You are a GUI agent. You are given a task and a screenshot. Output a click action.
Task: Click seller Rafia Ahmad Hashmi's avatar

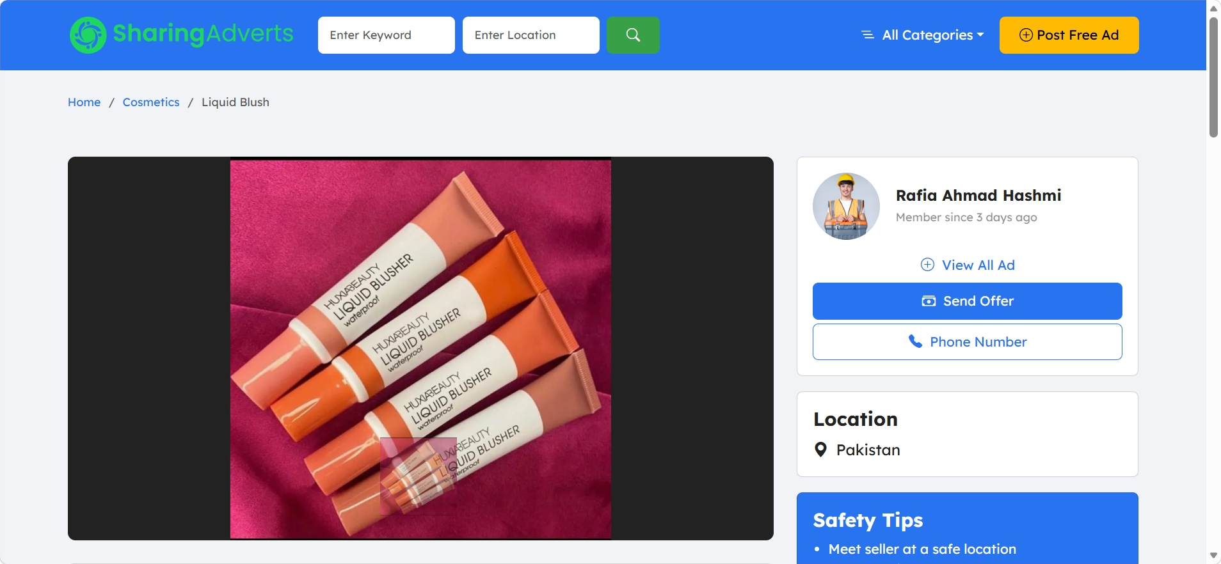click(846, 206)
